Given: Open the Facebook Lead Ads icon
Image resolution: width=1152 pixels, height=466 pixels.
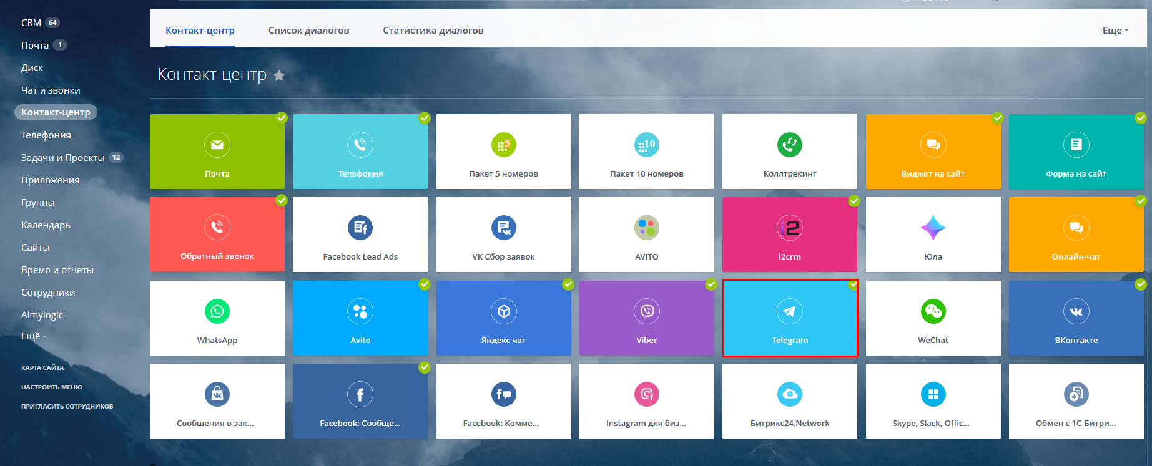Looking at the screenshot, I should coord(360,228).
